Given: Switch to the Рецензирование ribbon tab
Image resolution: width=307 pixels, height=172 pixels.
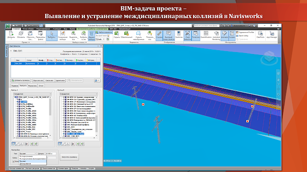Looking at the screenshot, I should point(43,29).
